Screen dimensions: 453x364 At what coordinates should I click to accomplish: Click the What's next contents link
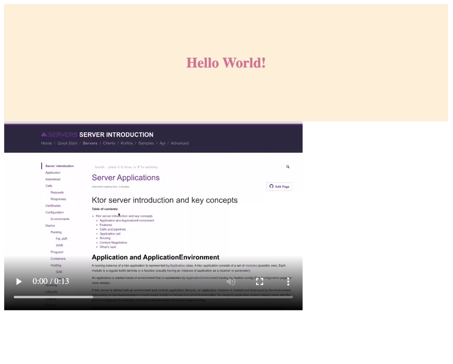pos(108,247)
